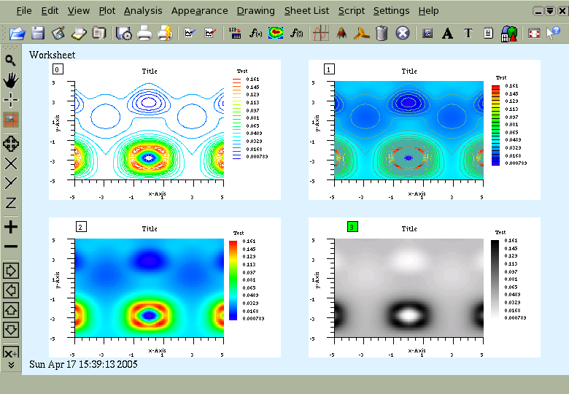Click the bold A text tool
The image size is (569, 394).
[447, 34]
